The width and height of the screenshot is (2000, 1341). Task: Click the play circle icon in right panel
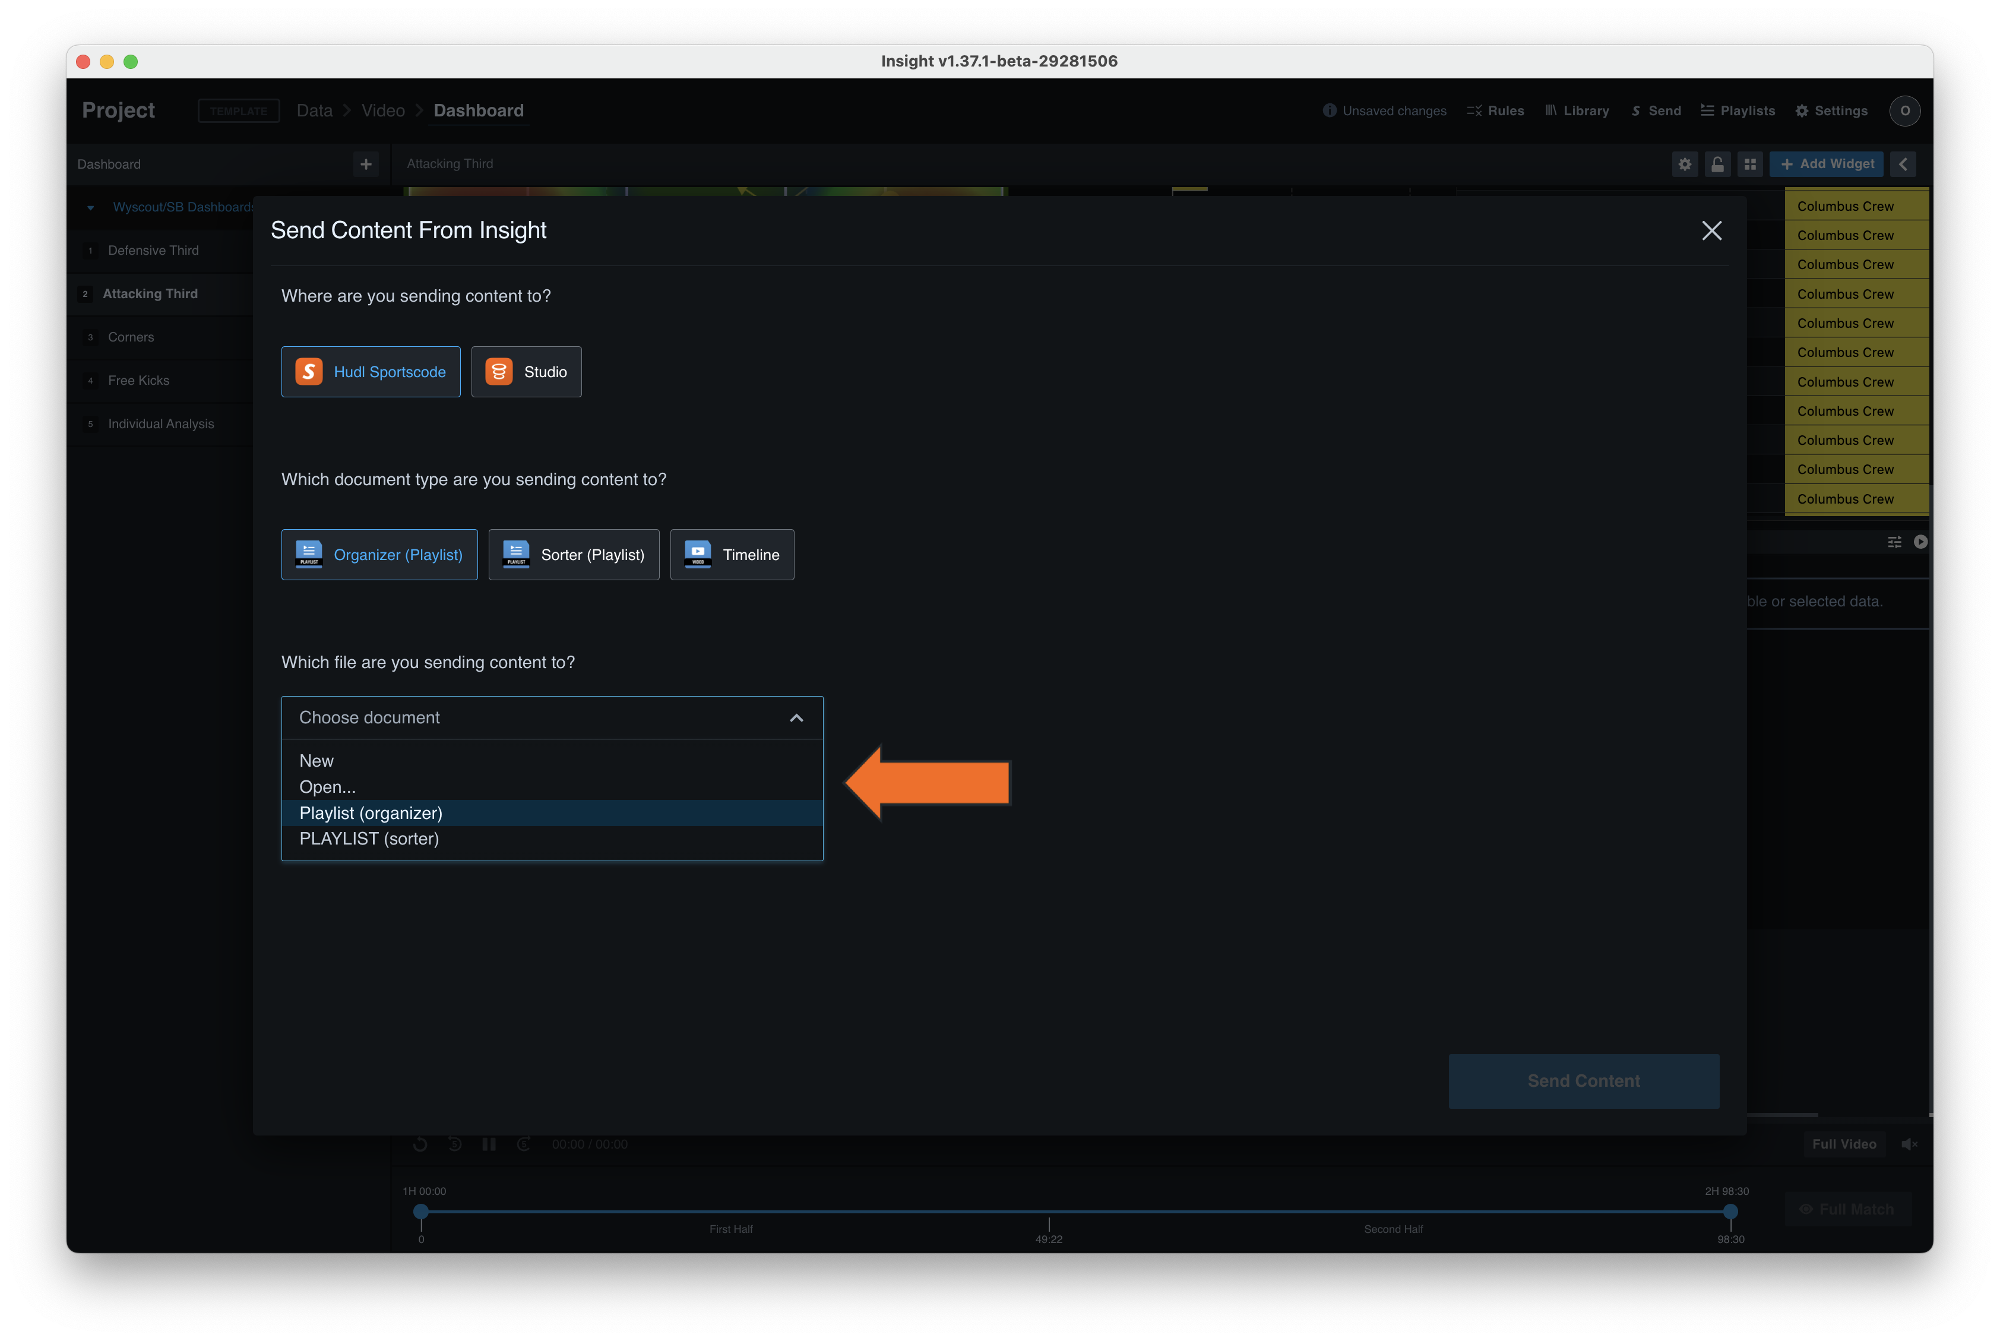pyautogui.click(x=1920, y=542)
